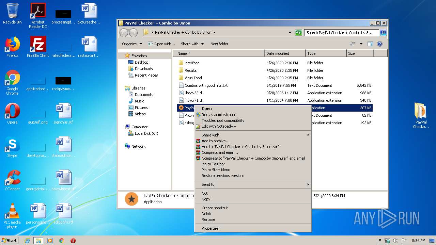Open Internet Explorer in taskbar
Viewport: 436px width, 245px height.
point(27,241)
